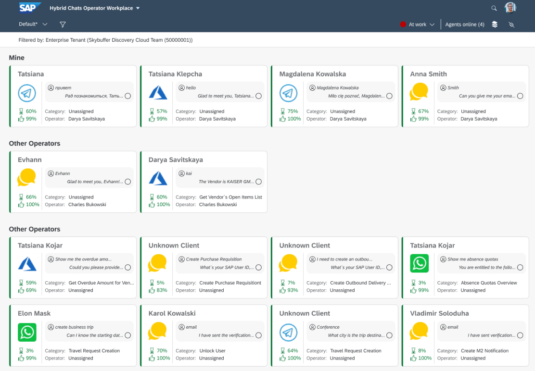This screenshot has width=535, height=371.
Task: Open the Magdalena Kowalska chat card title
Action: (313, 74)
